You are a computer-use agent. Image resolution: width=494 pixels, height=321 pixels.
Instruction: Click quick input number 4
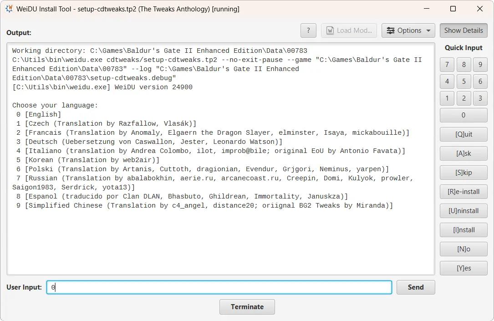(447, 81)
